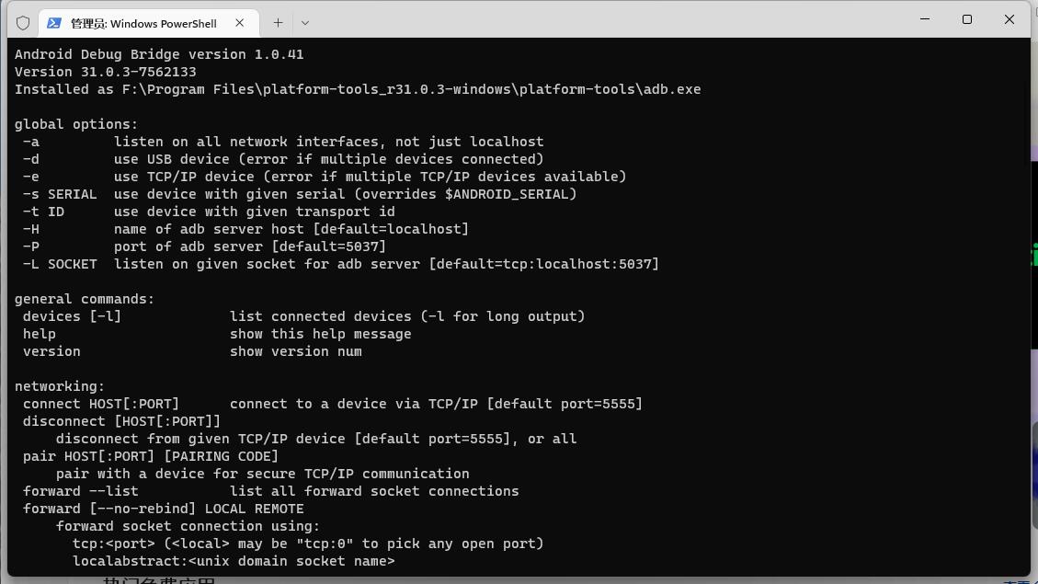Expand the new tab profile dropdown chevron
The height and width of the screenshot is (584, 1038).
(x=305, y=23)
